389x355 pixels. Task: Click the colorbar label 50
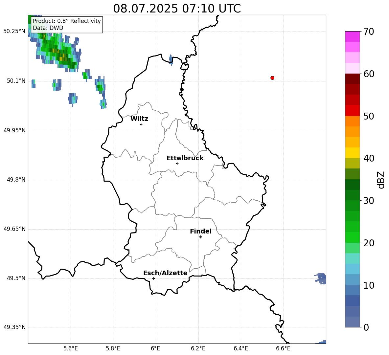tap(369, 116)
